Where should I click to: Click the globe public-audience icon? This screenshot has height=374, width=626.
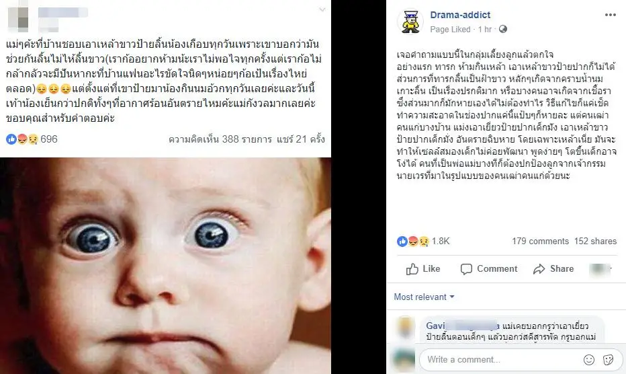point(503,29)
